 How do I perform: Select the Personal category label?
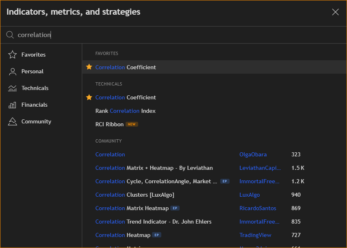[x=33, y=71]
